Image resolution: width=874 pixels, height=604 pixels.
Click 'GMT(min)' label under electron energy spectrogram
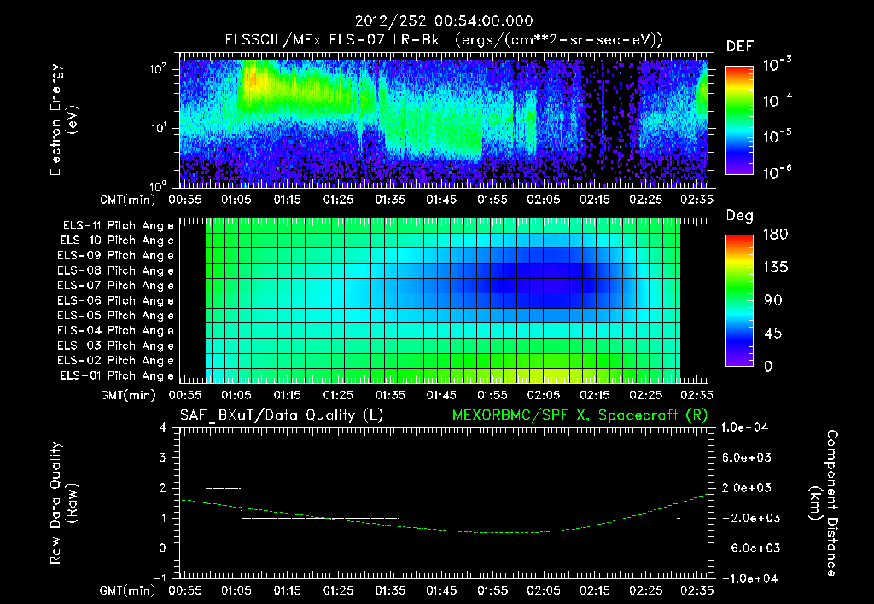click(128, 200)
